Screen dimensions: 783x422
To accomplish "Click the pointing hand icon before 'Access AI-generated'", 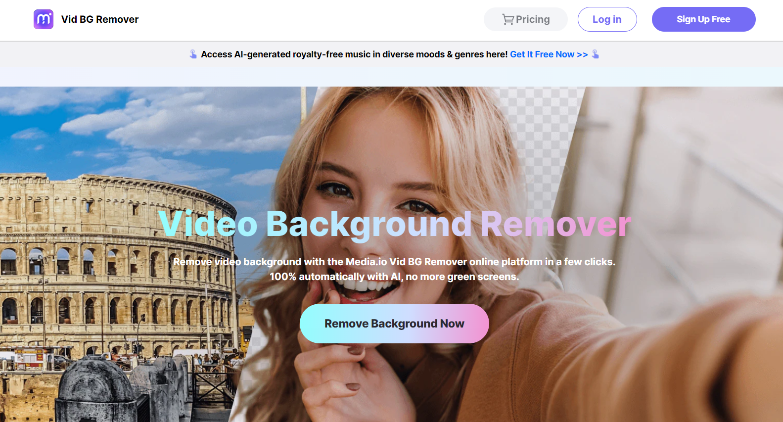I will [x=193, y=54].
